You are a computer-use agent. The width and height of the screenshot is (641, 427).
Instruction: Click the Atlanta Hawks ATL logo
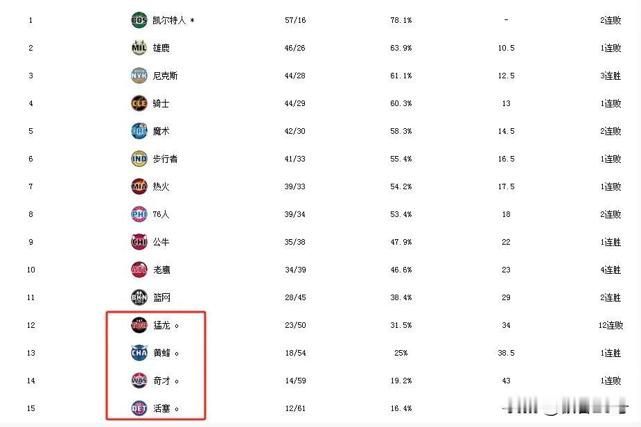(x=139, y=270)
